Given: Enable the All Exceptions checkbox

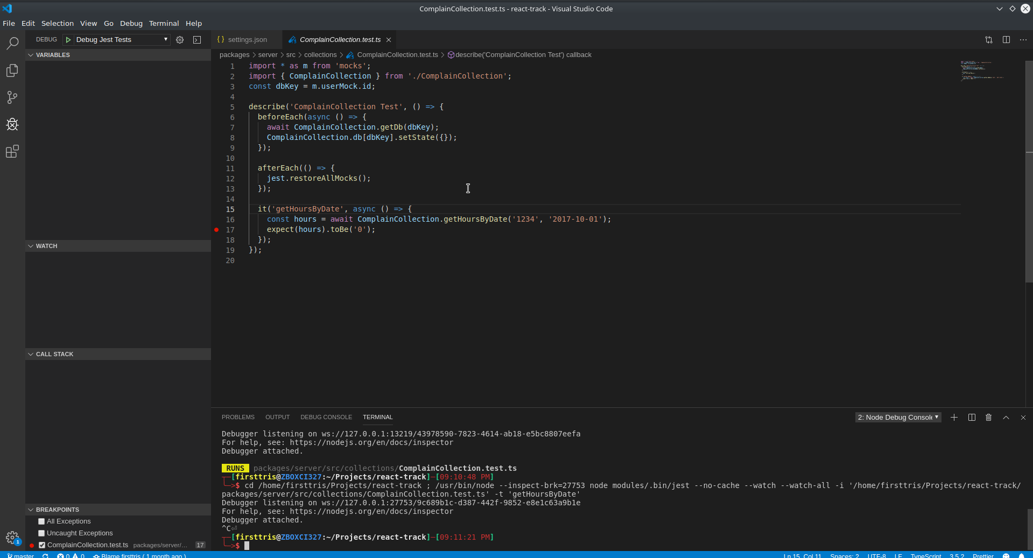Looking at the screenshot, I should [40, 521].
